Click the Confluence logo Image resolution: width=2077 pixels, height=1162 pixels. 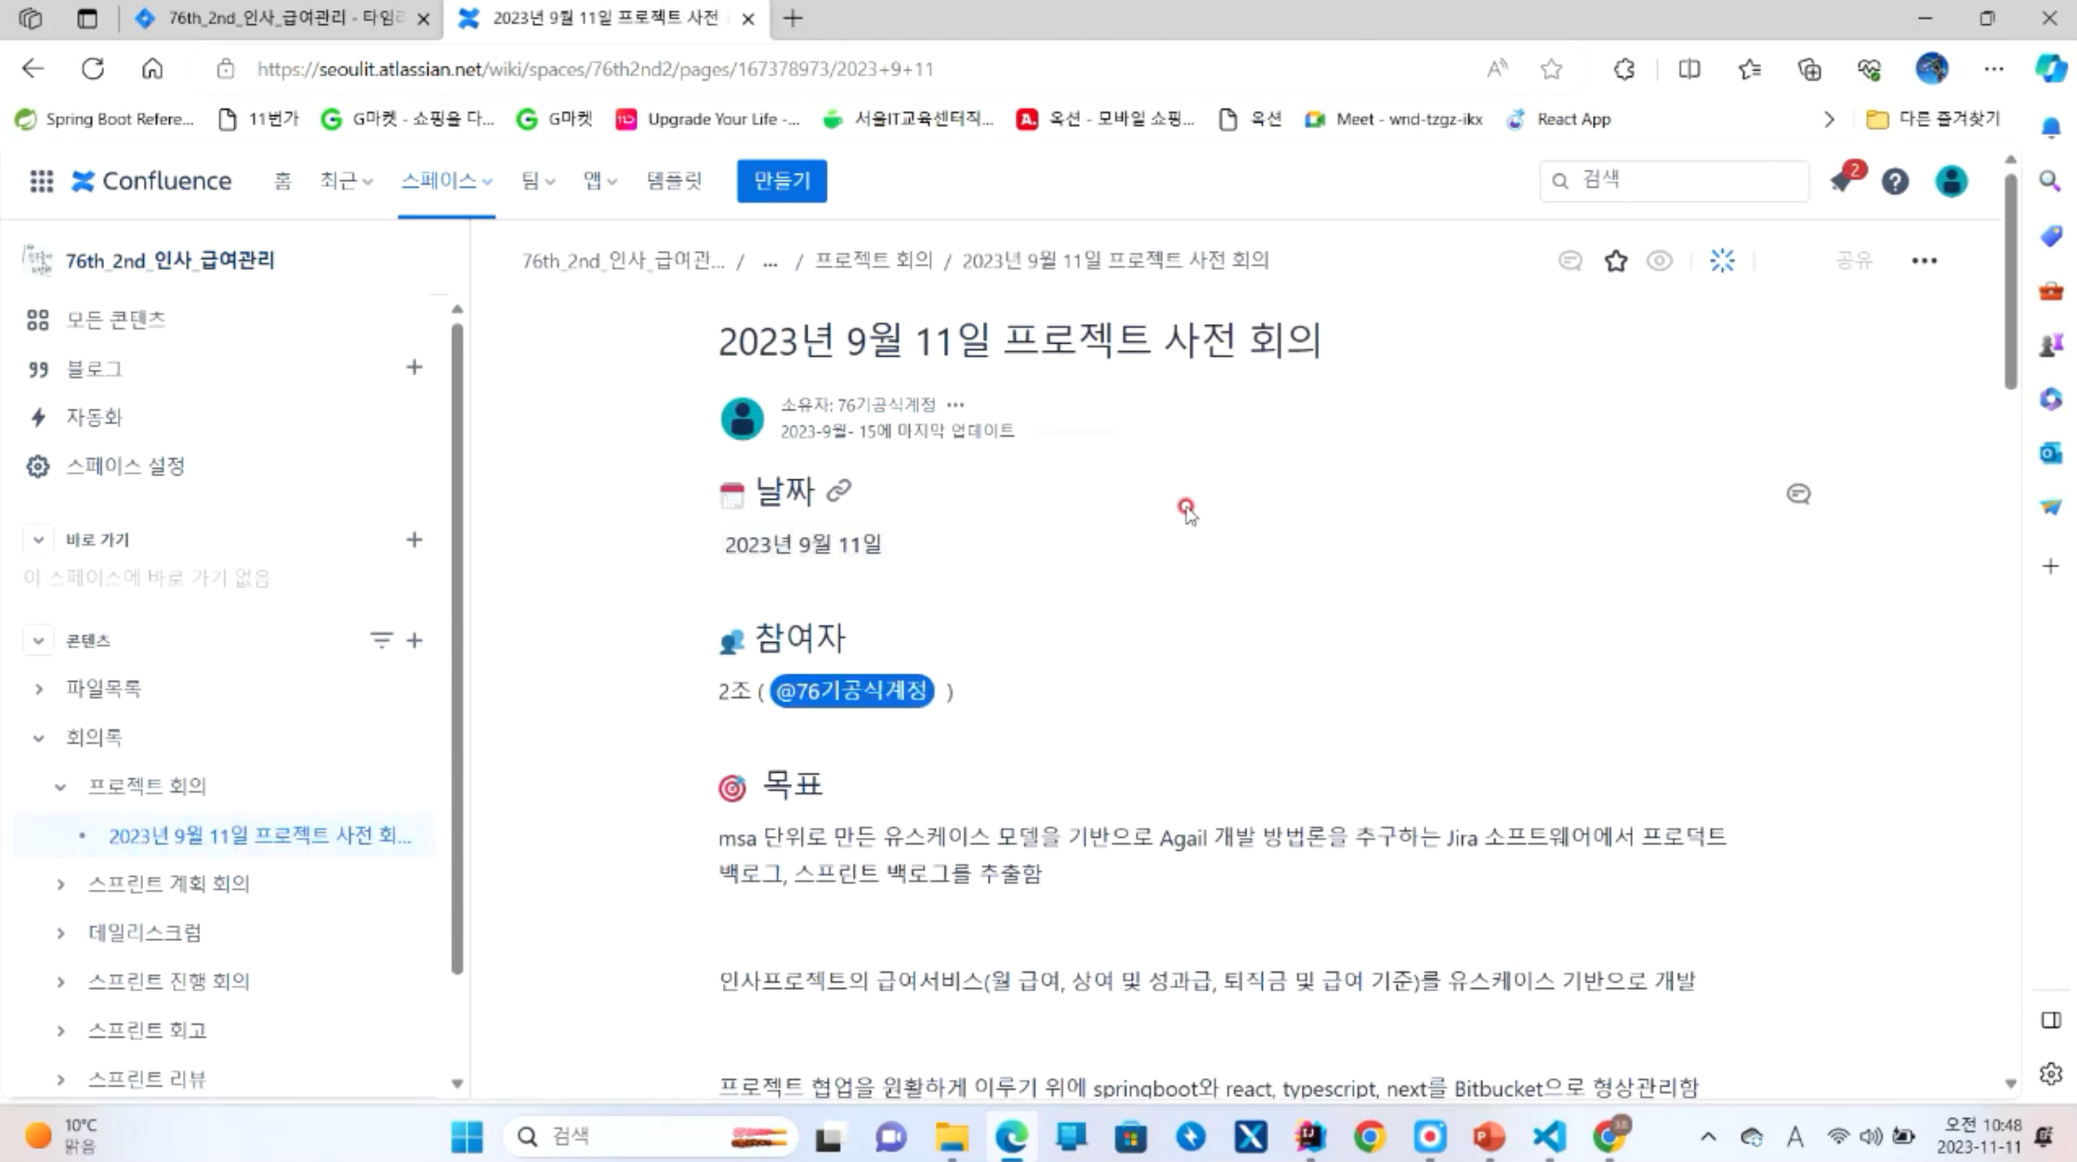[x=151, y=181]
